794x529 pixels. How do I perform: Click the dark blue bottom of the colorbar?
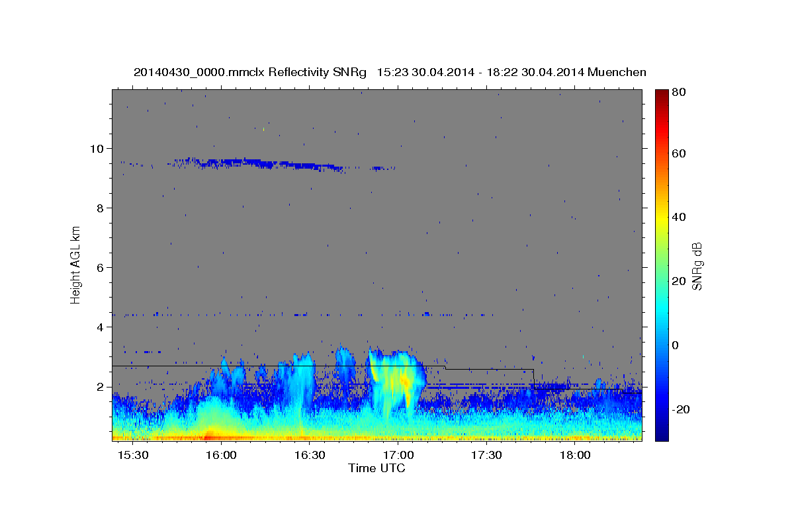pos(661,433)
